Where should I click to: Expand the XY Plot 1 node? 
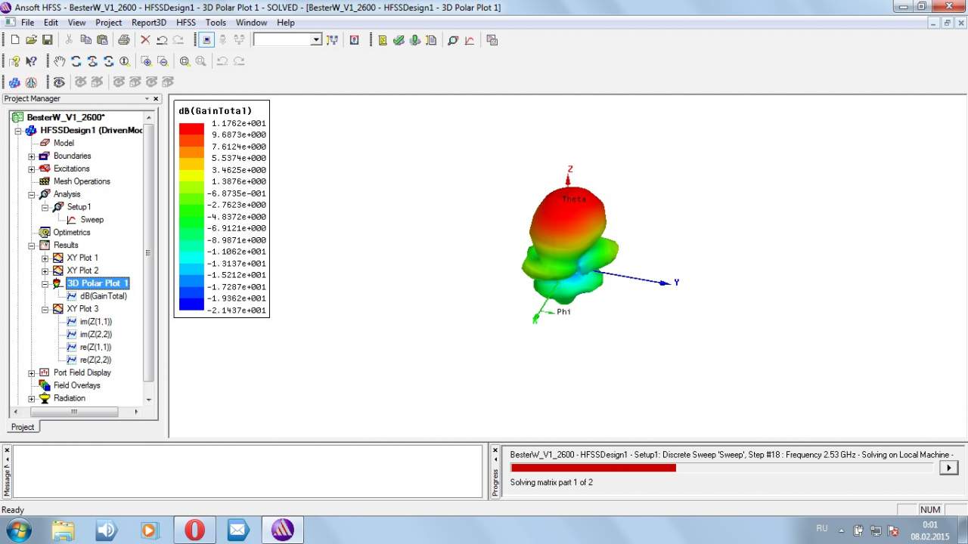point(45,258)
